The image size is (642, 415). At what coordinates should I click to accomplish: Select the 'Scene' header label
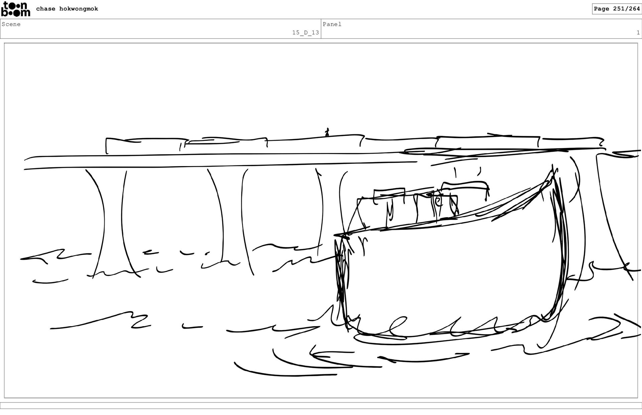[11, 24]
